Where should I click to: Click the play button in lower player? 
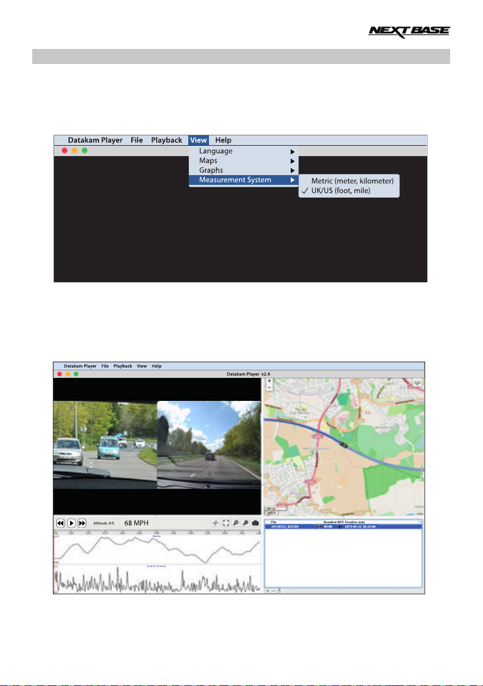click(71, 523)
